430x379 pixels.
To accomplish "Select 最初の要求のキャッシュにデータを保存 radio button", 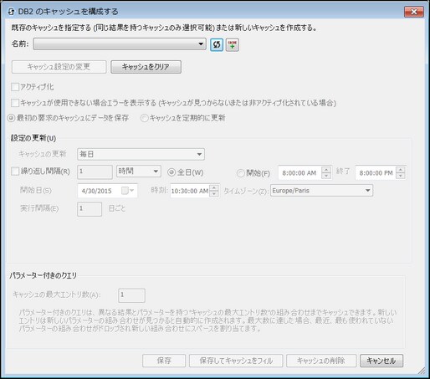I will pyautogui.click(x=11, y=118).
